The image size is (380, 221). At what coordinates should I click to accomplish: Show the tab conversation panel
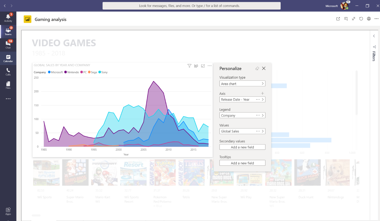click(346, 19)
